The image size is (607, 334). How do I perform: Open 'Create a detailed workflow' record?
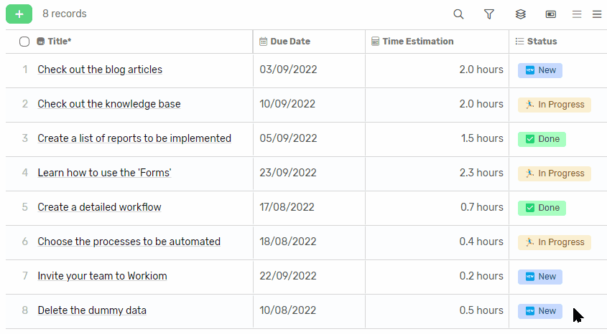(99, 207)
